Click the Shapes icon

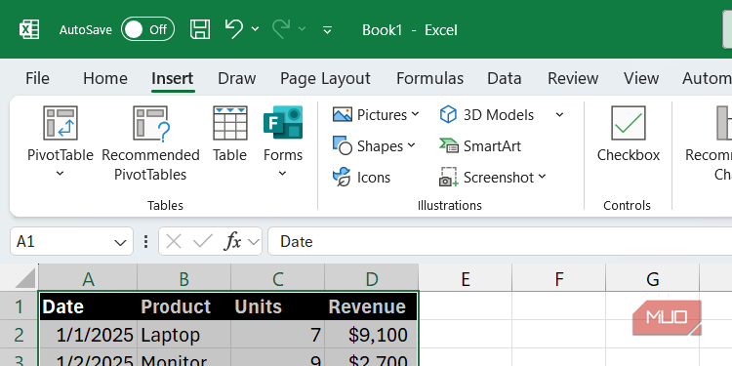343,145
